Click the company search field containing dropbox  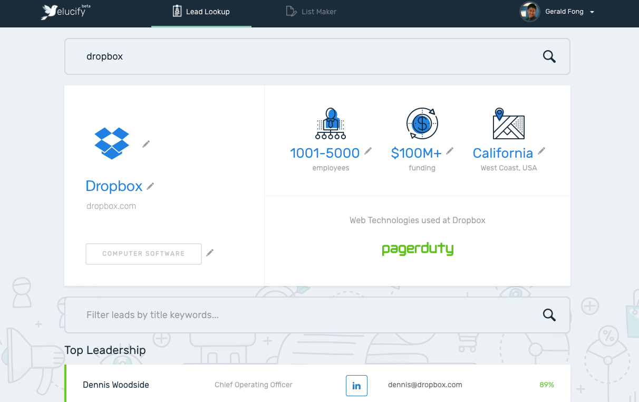pyautogui.click(x=317, y=56)
